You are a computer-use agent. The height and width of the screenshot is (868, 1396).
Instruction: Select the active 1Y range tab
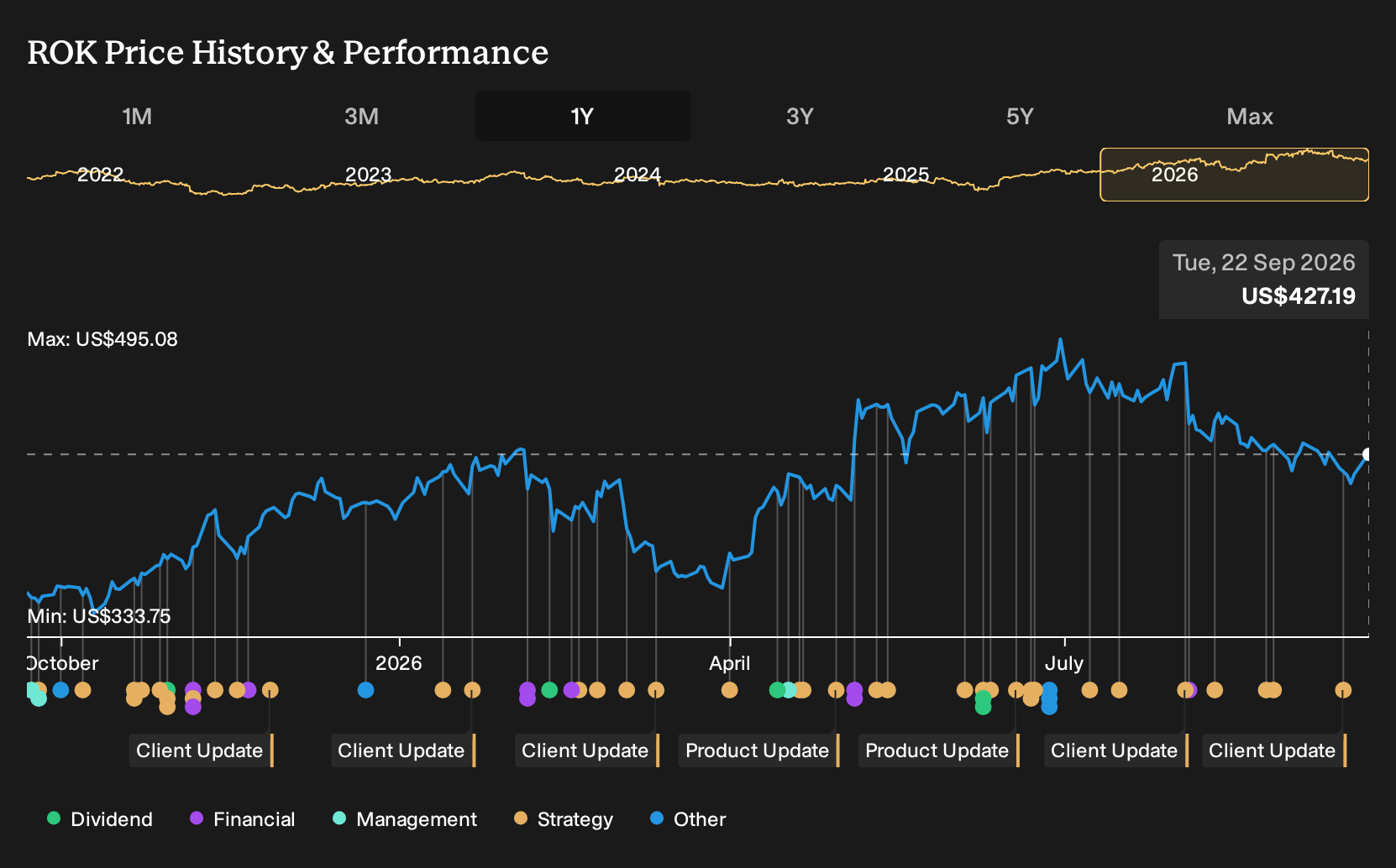tap(582, 116)
